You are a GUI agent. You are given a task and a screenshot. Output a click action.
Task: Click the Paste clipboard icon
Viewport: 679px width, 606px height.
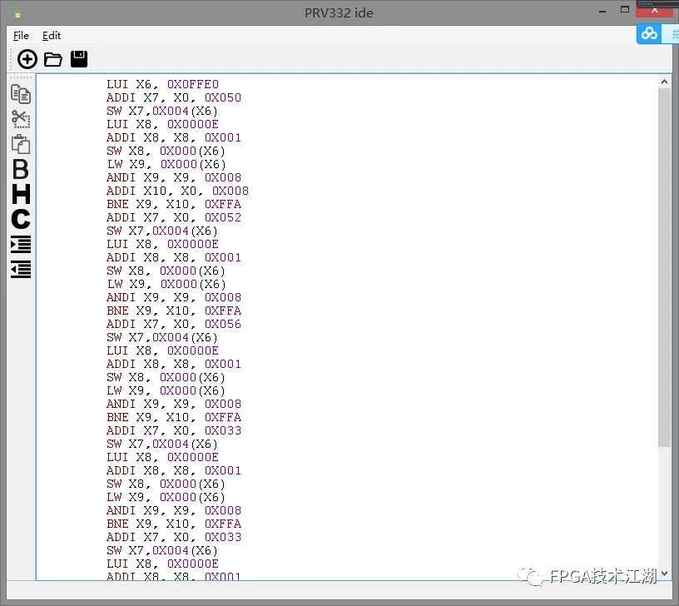pyautogui.click(x=21, y=144)
